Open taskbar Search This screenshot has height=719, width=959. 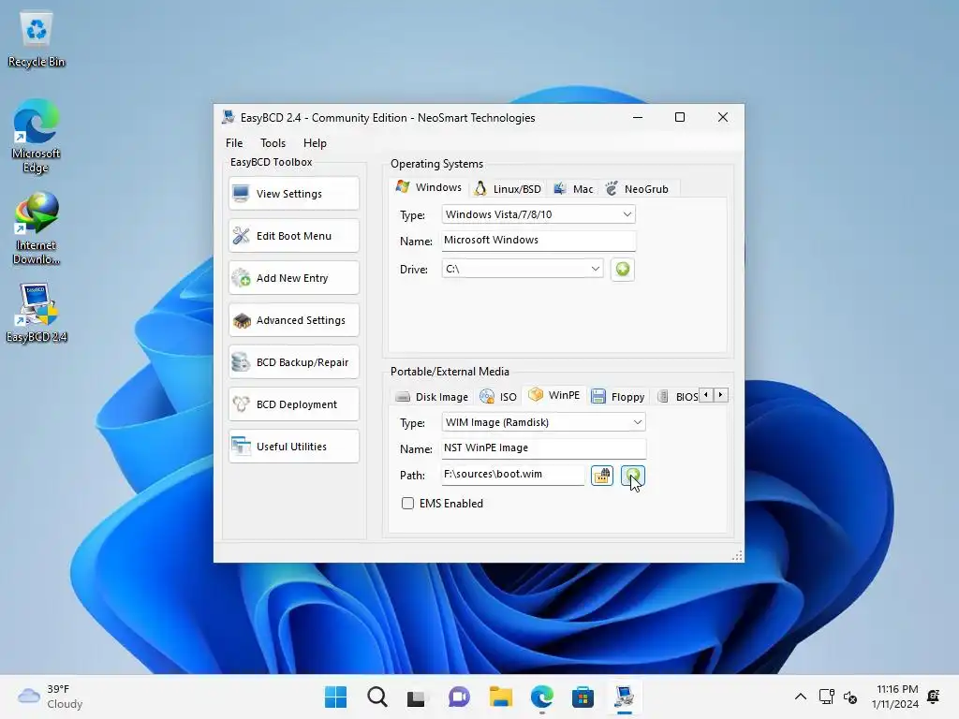[x=376, y=697]
